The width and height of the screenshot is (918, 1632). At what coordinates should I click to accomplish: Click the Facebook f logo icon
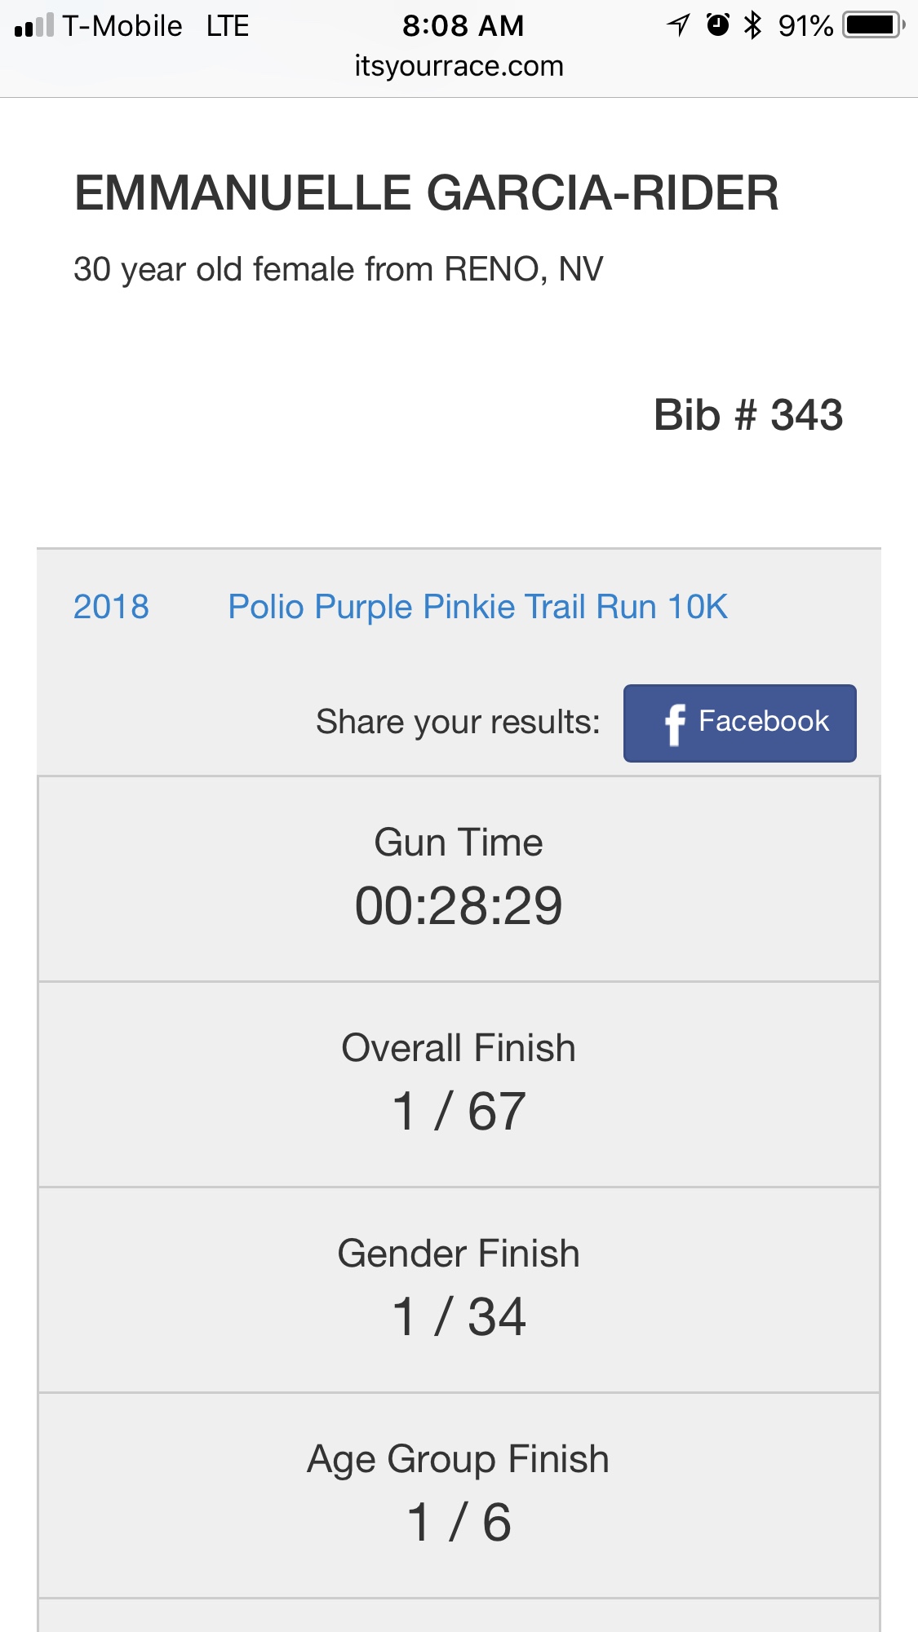click(675, 724)
